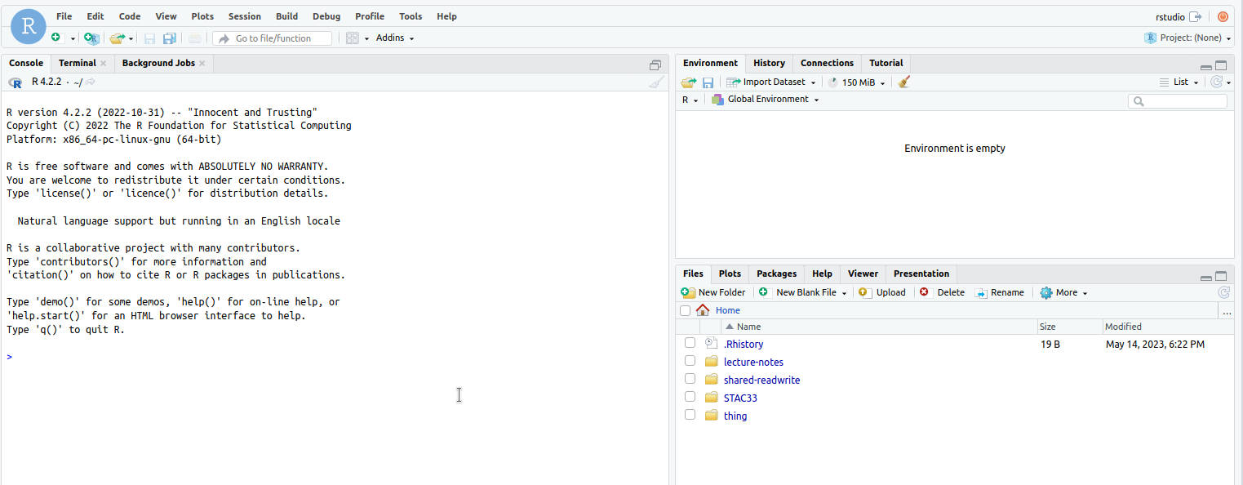Refresh the Files pane listing
1243x485 pixels.
point(1223,292)
